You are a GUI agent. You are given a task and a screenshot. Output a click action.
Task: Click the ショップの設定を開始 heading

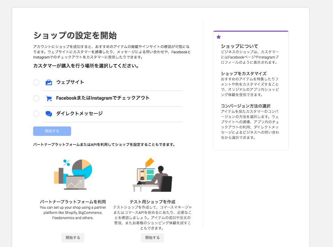[x=75, y=36]
